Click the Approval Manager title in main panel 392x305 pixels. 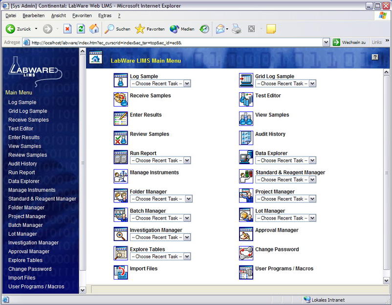277,230
